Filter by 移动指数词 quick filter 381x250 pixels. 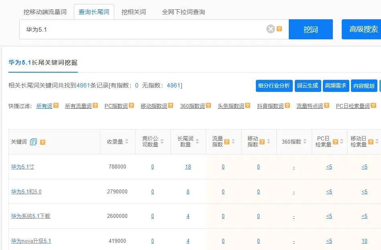pos(154,106)
